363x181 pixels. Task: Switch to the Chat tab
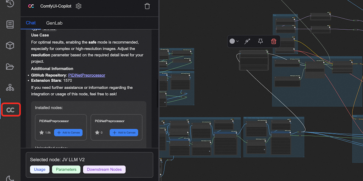click(31, 23)
